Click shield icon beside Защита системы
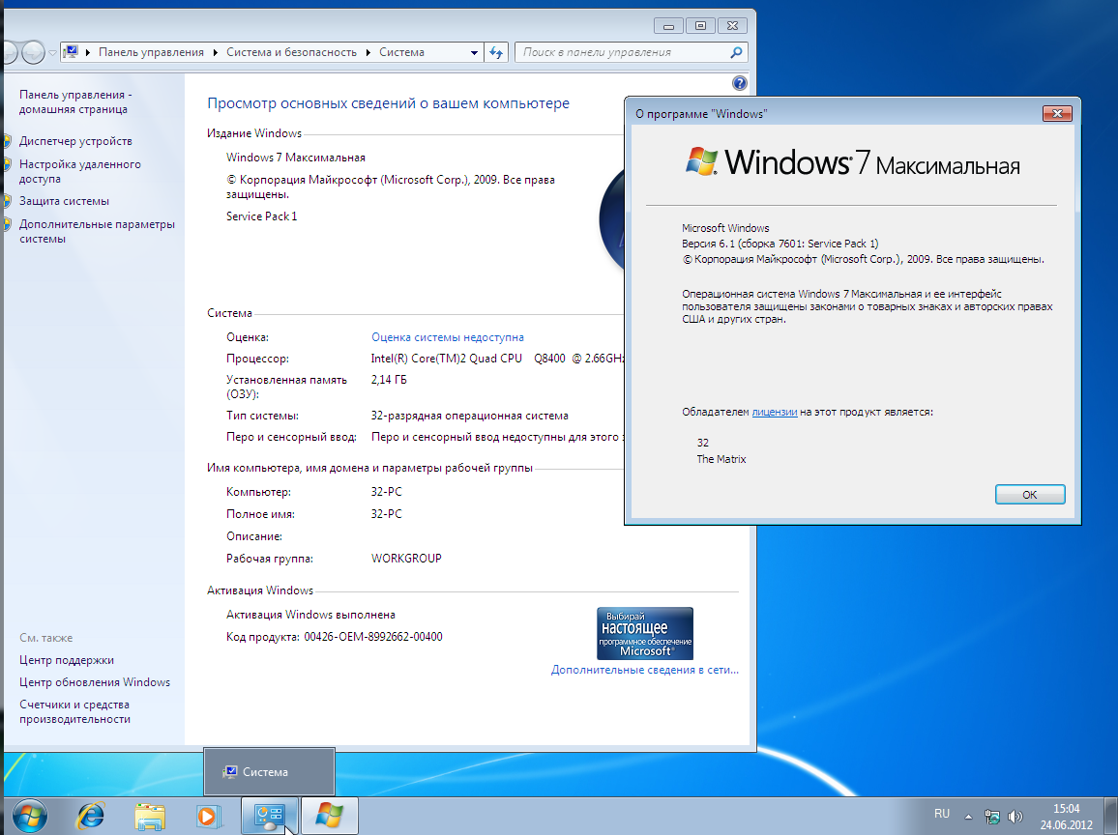Image resolution: width=1118 pixels, height=835 pixels. (7, 201)
